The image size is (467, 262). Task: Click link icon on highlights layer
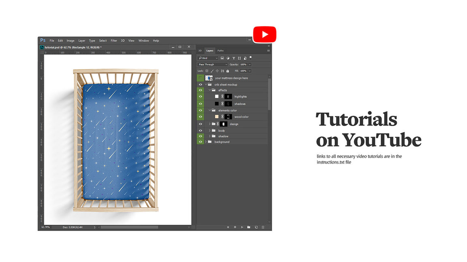pyautogui.click(x=222, y=97)
